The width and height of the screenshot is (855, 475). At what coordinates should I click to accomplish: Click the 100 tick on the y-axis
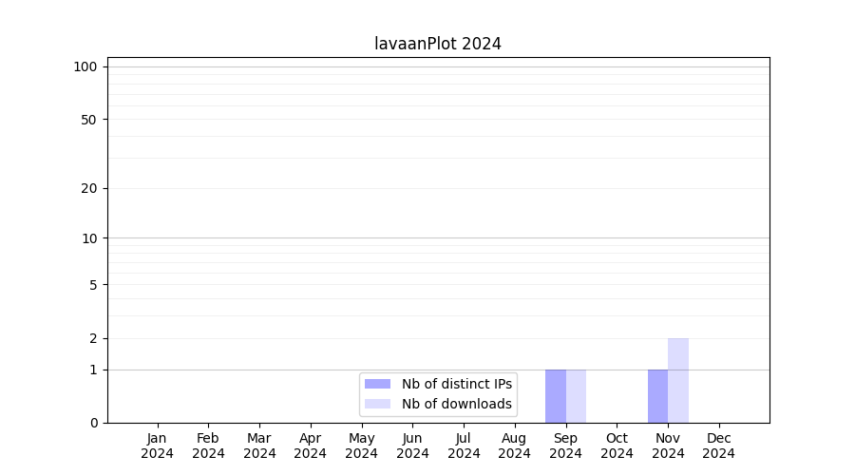(x=85, y=66)
